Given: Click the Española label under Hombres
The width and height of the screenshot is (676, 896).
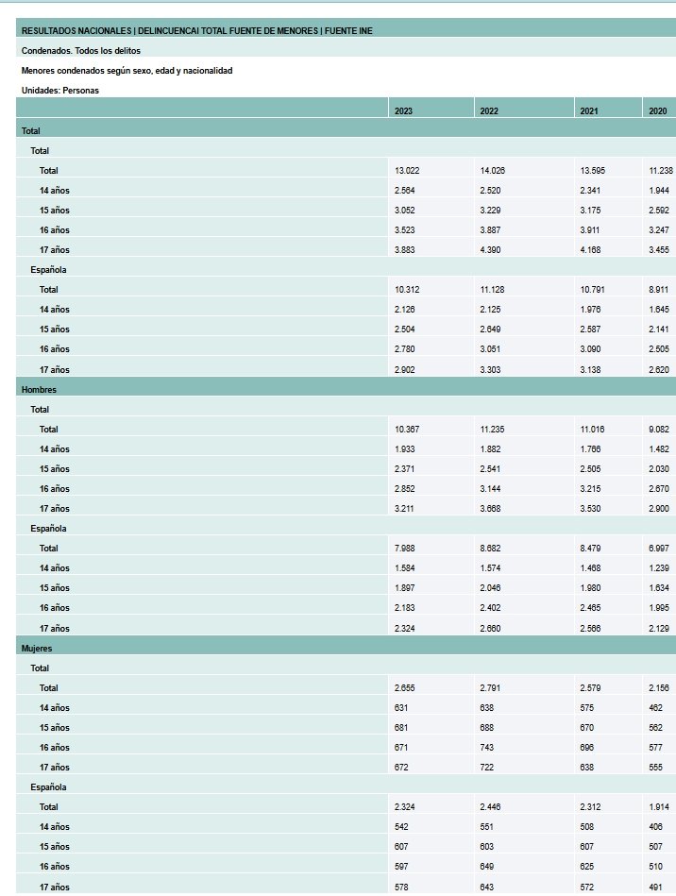Looking at the screenshot, I should pos(48,529).
